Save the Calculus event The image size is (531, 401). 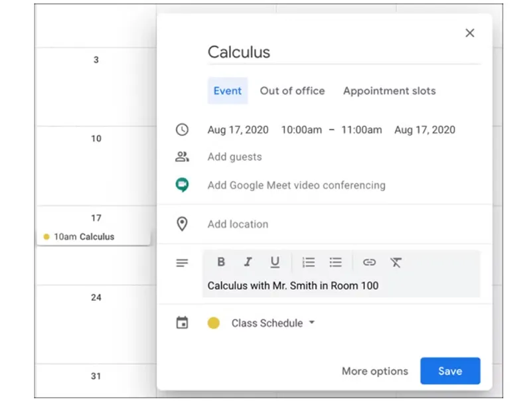pos(450,371)
